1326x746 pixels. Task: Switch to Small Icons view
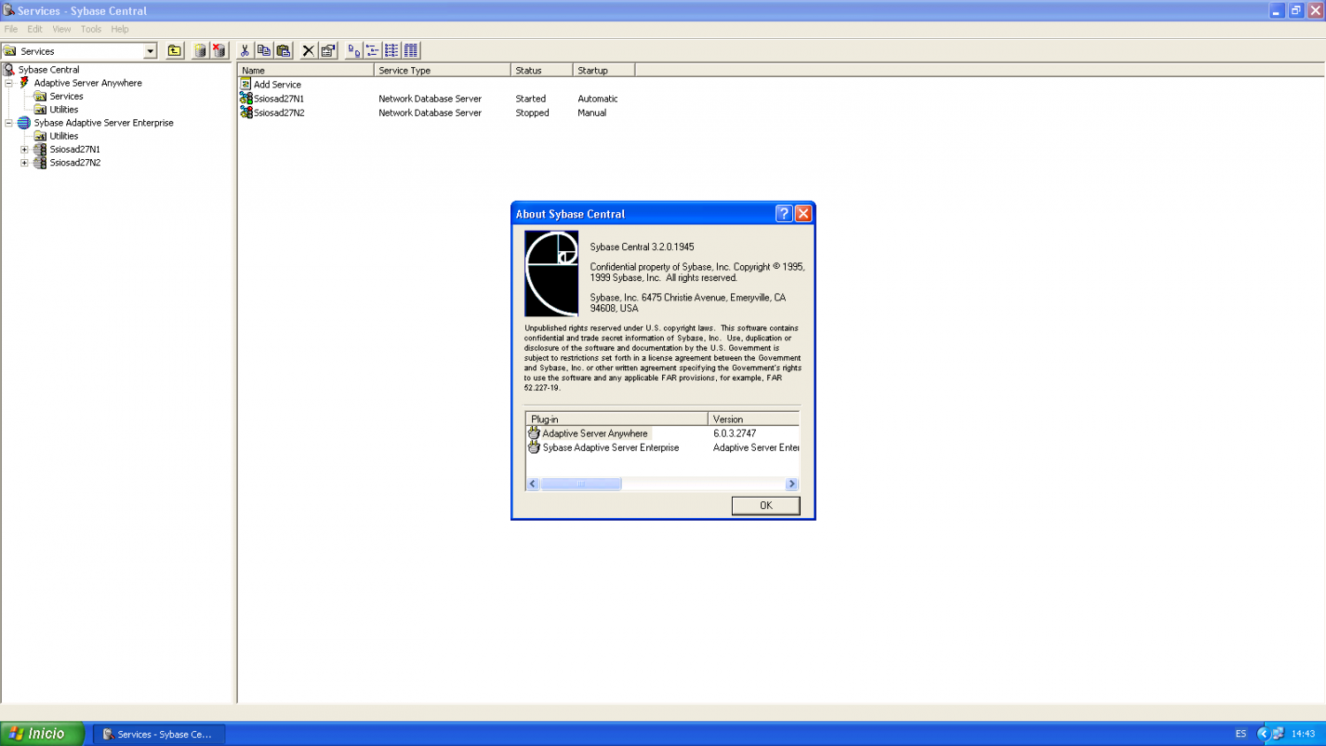(372, 50)
